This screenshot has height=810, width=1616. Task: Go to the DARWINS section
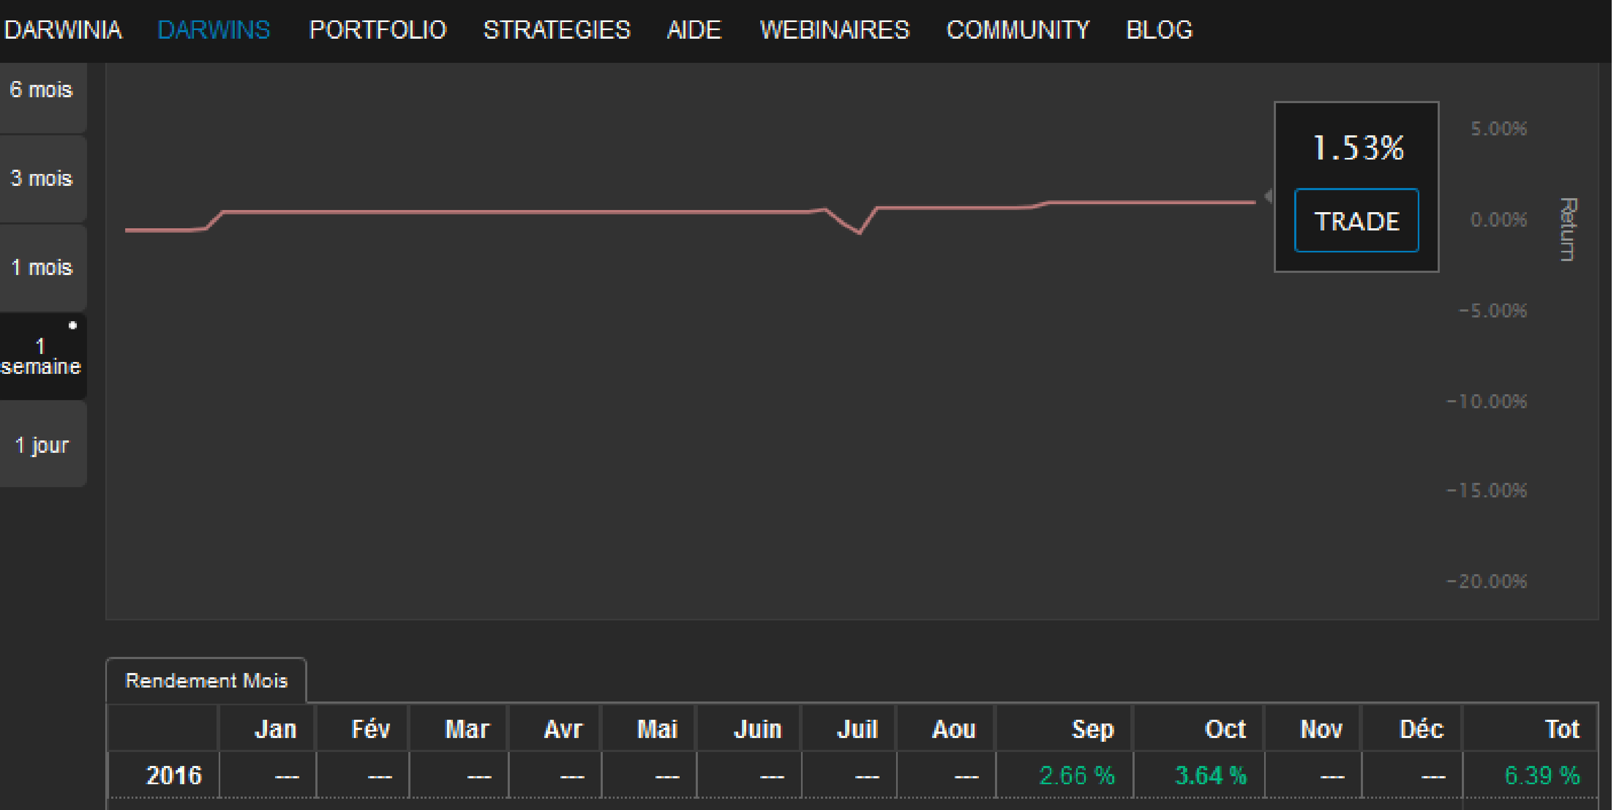[214, 30]
